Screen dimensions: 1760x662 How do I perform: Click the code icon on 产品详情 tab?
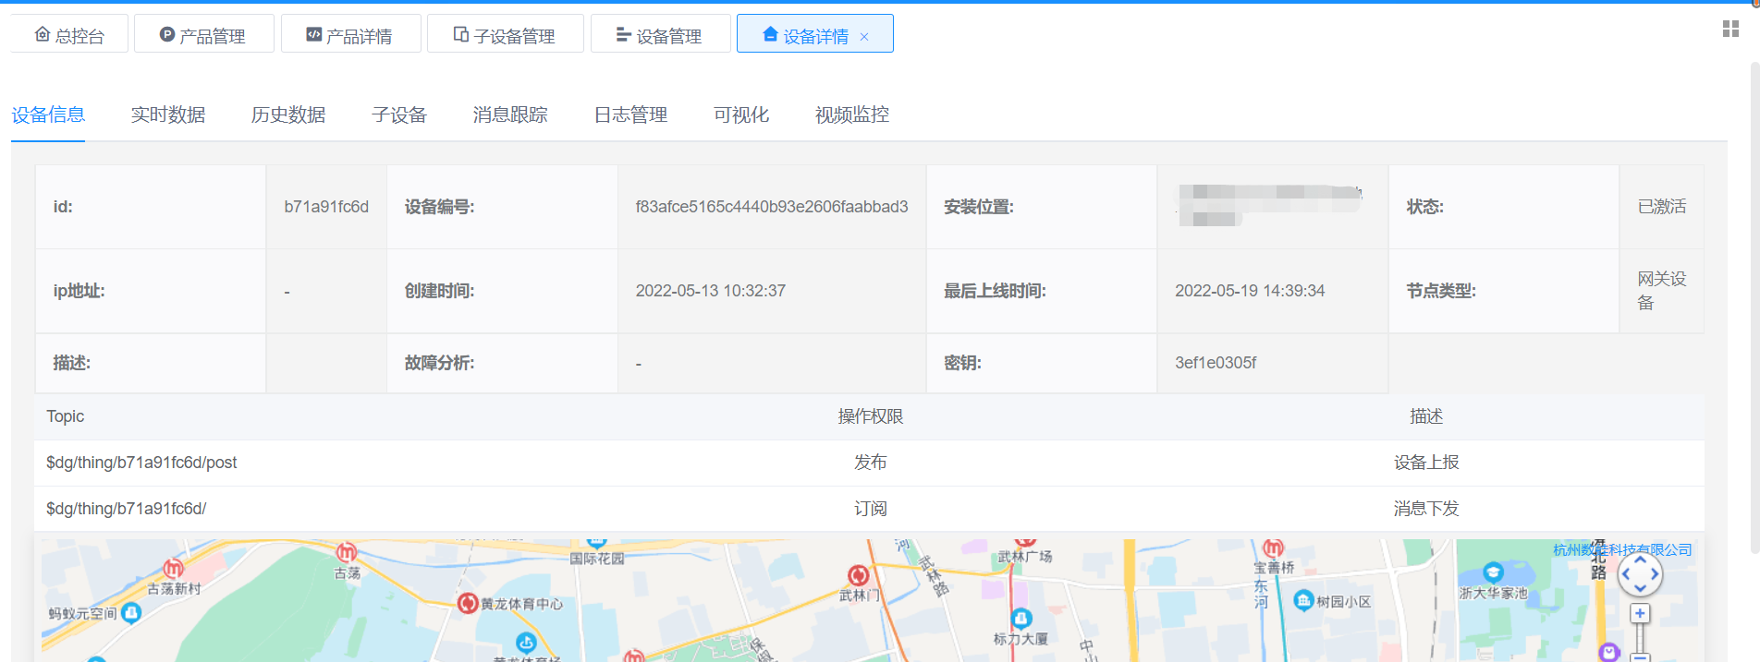[x=314, y=35]
